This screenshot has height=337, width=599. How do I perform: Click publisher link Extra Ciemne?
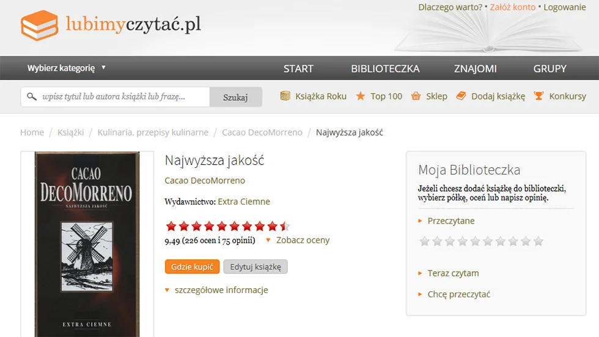click(x=244, y=201)
